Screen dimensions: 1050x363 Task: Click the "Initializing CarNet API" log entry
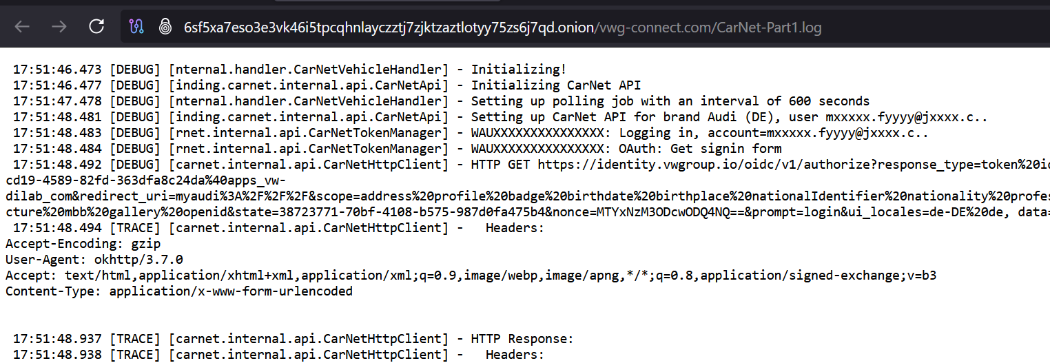coord(327,85)
